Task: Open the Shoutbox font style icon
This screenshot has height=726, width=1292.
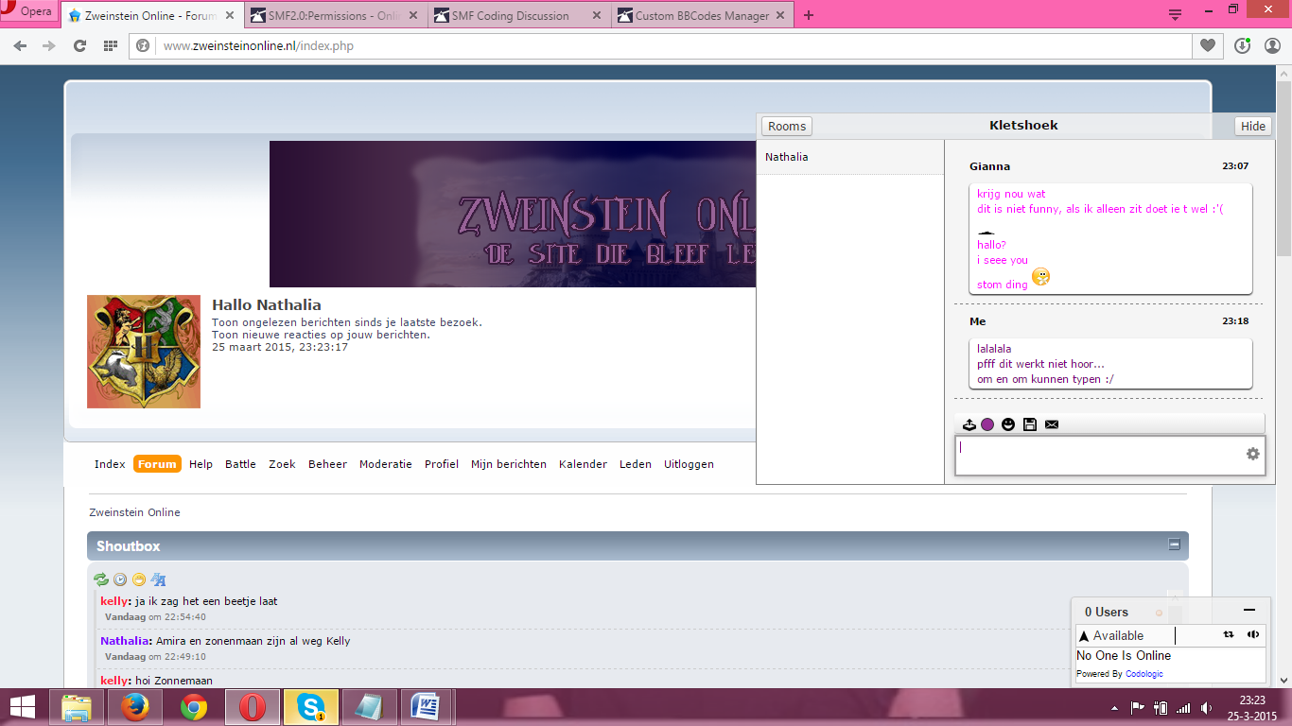Action: click(159, 579)
